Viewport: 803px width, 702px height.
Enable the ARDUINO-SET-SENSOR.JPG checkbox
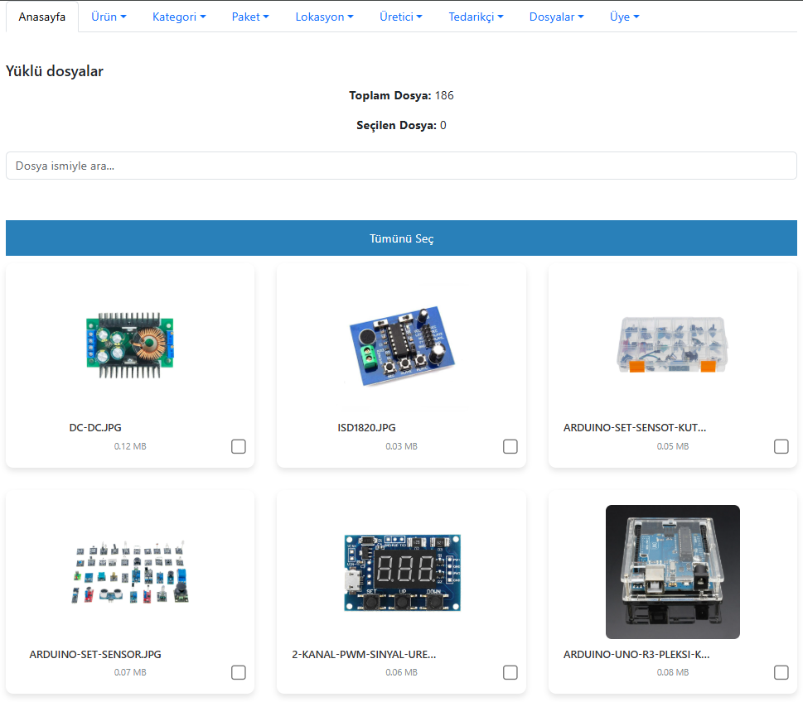point(239,672)
